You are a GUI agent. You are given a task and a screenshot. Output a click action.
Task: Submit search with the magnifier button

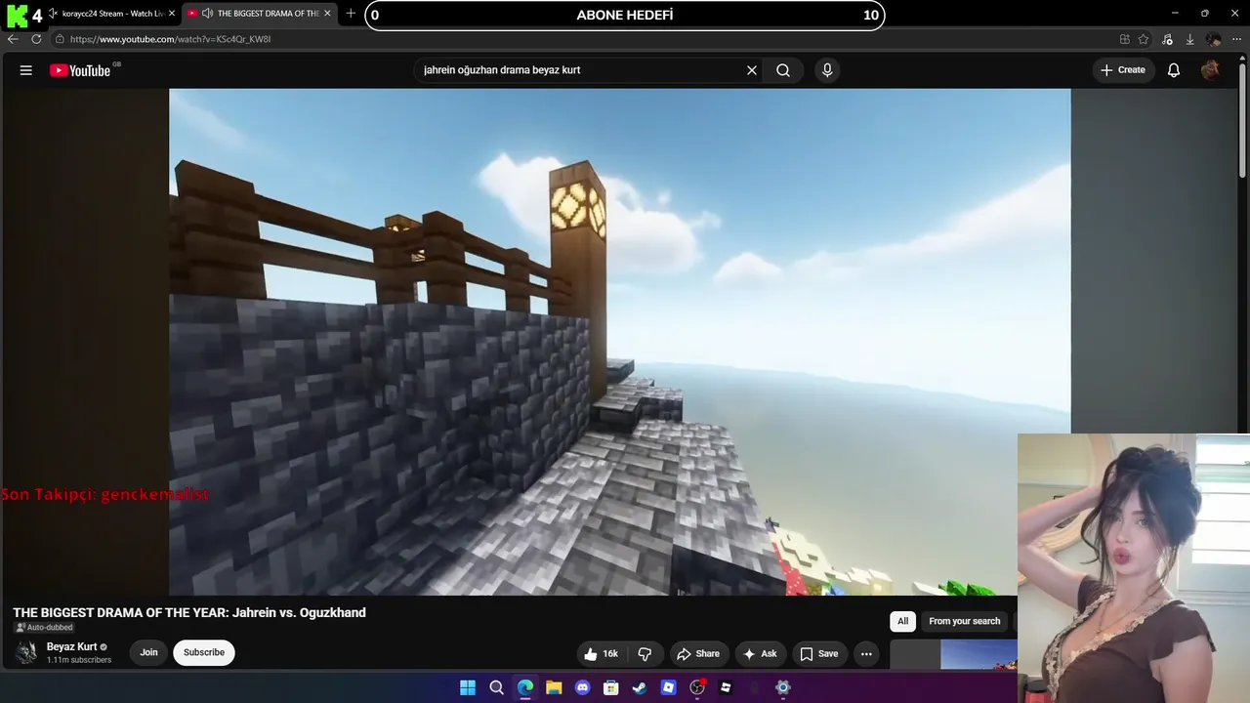coord(783,70)
